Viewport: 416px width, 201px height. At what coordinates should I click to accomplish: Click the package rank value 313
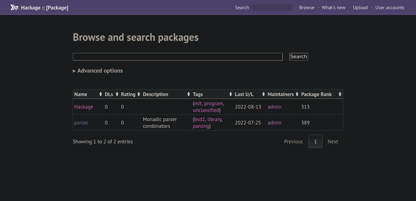(305, 107)
